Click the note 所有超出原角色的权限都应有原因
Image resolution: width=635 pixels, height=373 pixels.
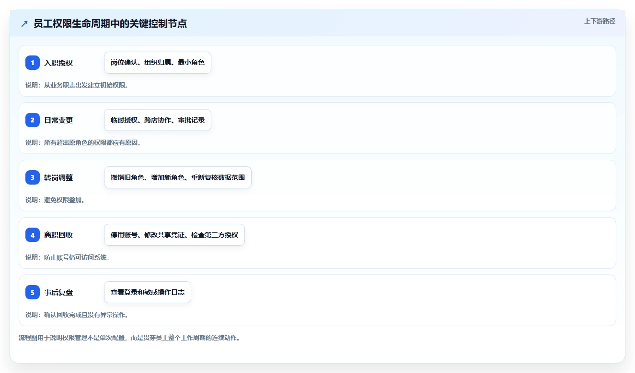point(83,143)
